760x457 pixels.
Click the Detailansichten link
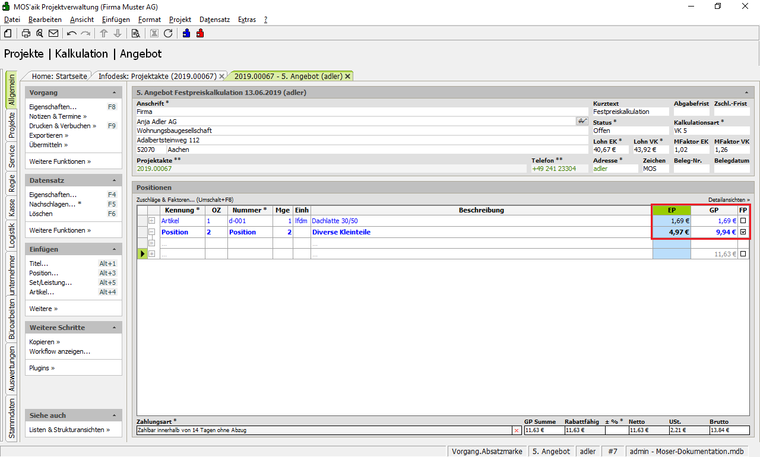[729, 200]
